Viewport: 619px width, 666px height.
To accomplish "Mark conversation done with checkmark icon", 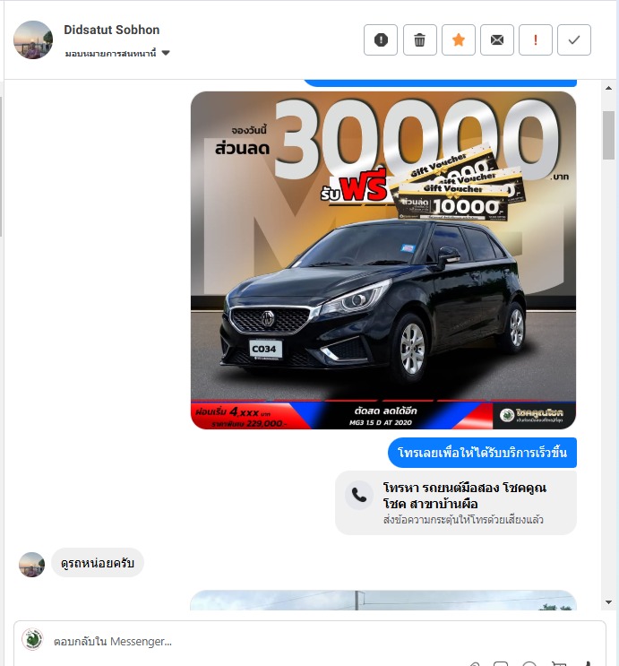I will pyautogui.click(x=574, y=40).
